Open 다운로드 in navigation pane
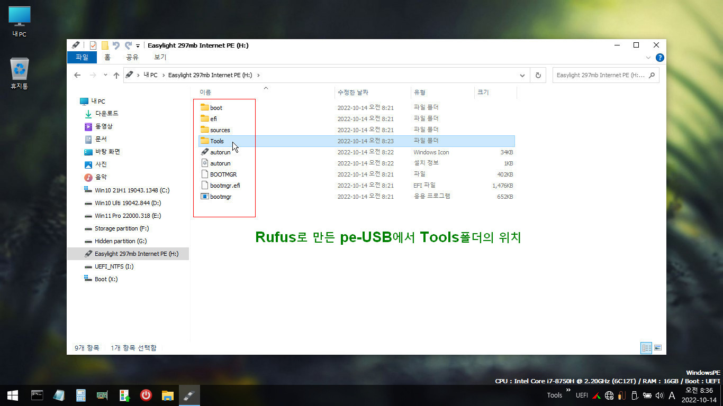This screenshot has height=406, width=723. pos(106,114)
